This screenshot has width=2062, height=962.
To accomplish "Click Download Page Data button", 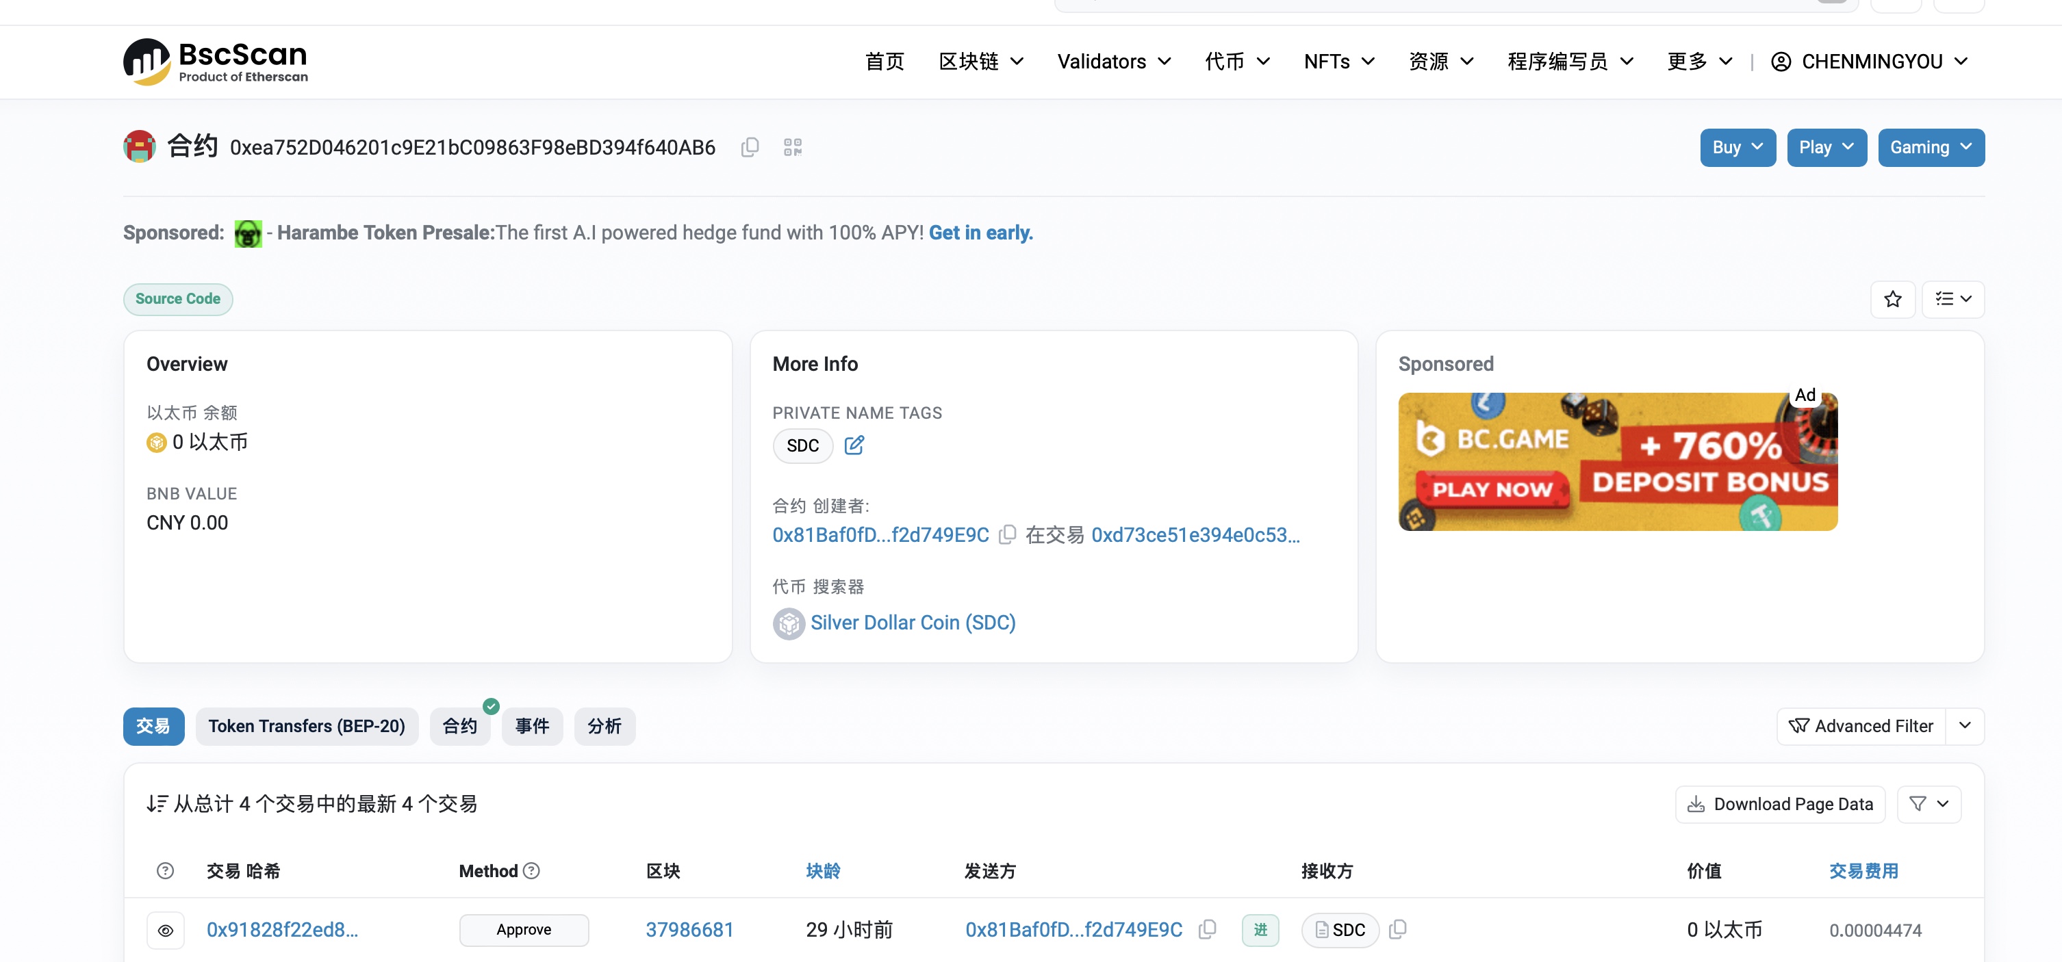I will (1780, 805).
